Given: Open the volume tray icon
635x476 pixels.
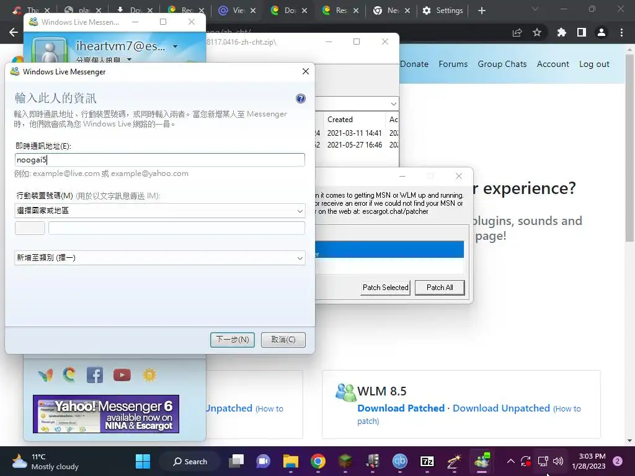Looking at the screenshot, I should click(x=558, y=461).
